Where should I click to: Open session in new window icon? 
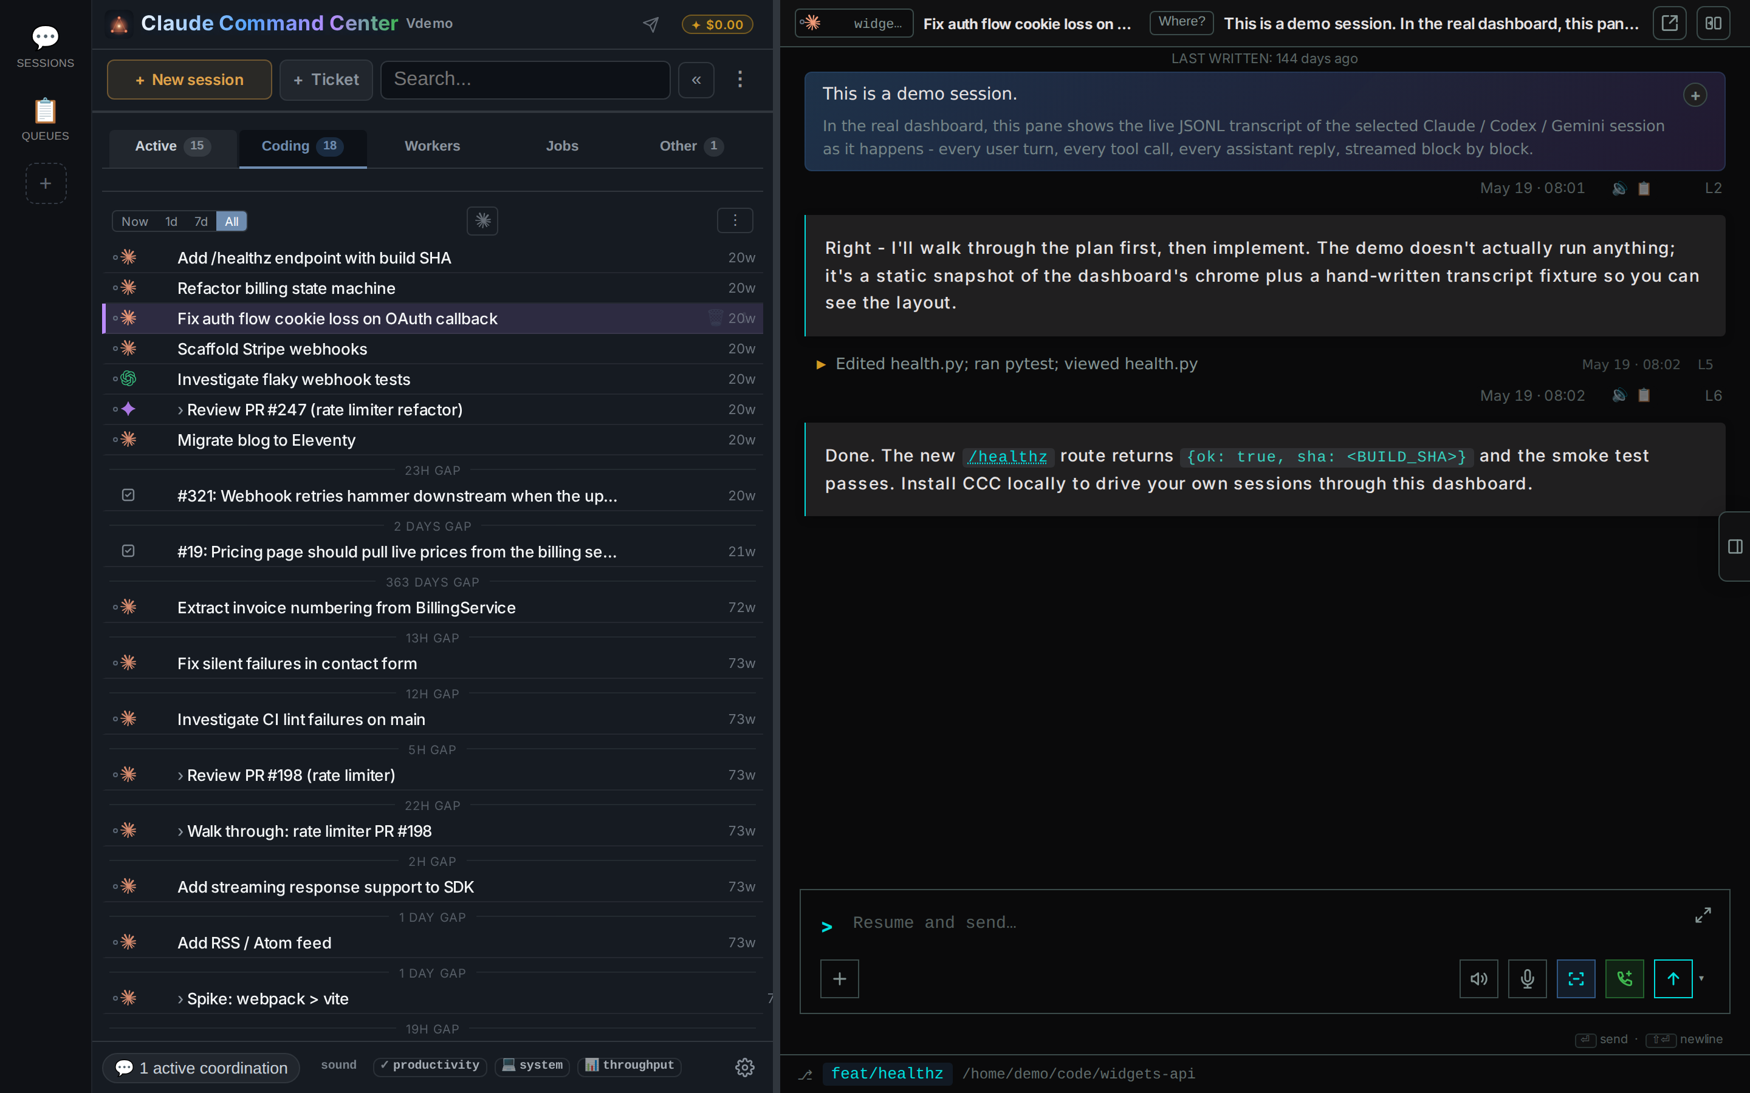(1670, 23)
